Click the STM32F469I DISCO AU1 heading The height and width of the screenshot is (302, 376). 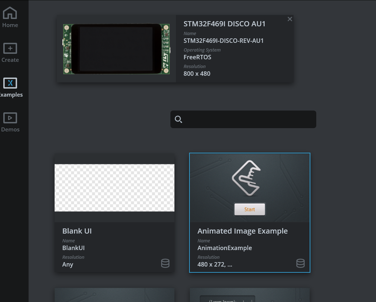coord(224,24)
